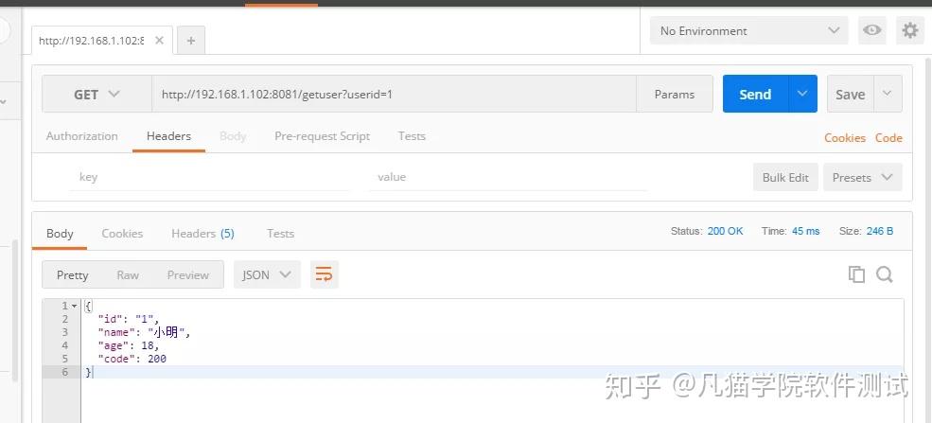Viewport: 932px width, 423px height.
Task: Switch response view to Preview
Action: 188,274
